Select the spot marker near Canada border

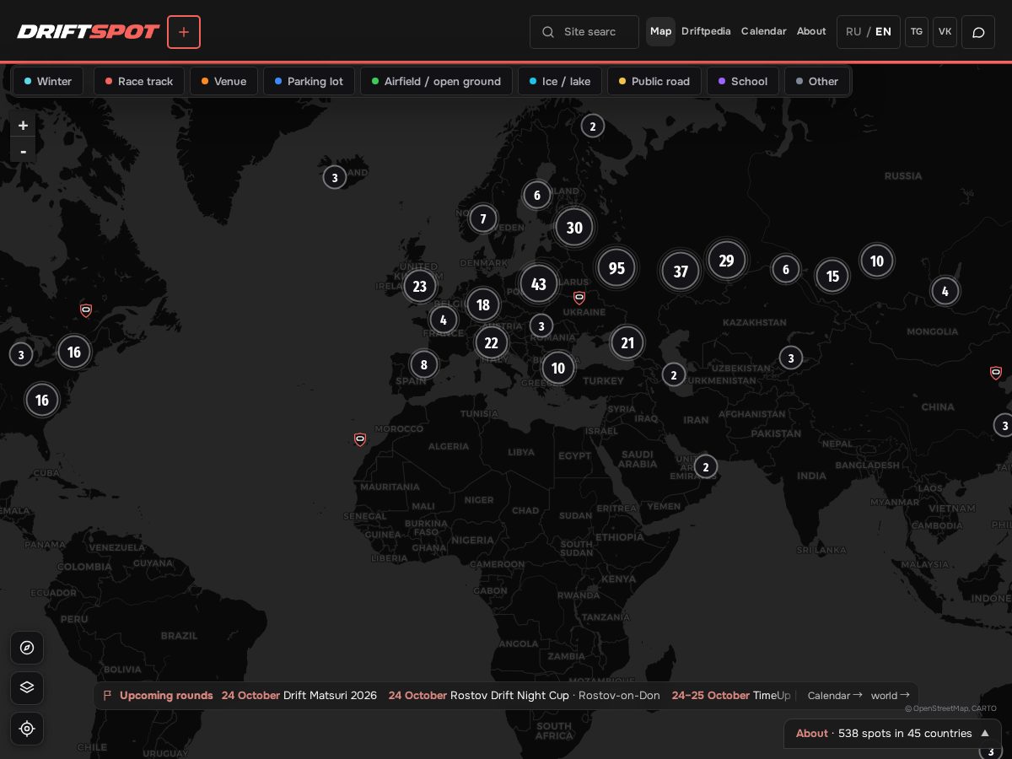tap(86, 310)
